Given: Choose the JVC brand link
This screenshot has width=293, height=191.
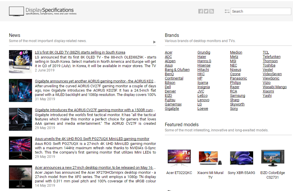Looking at the screenshot, I should tap(201, 91).
